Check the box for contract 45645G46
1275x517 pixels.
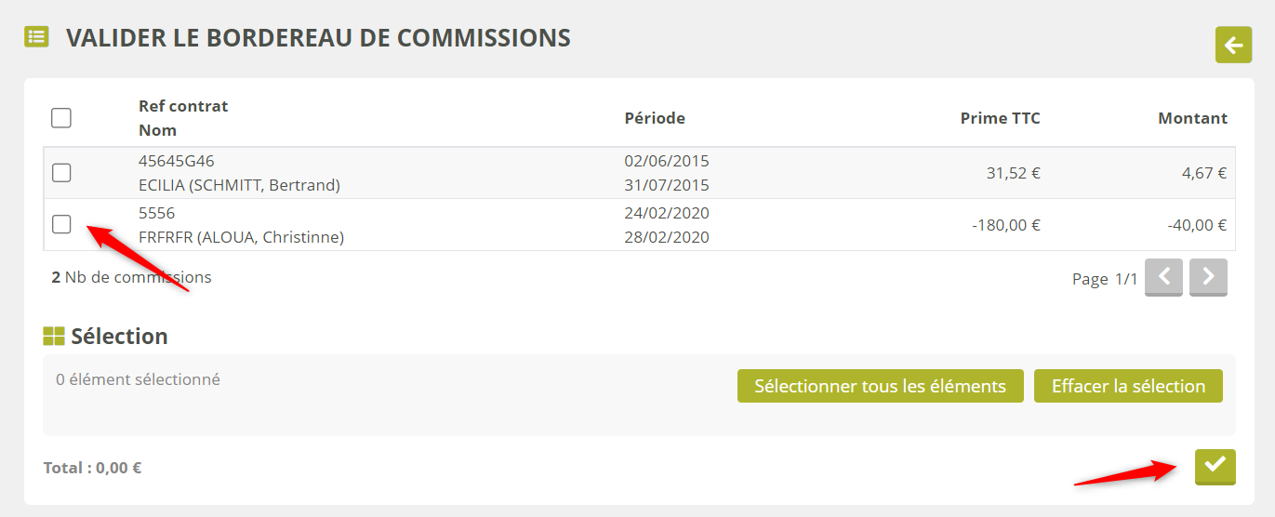tap(61, 173)
